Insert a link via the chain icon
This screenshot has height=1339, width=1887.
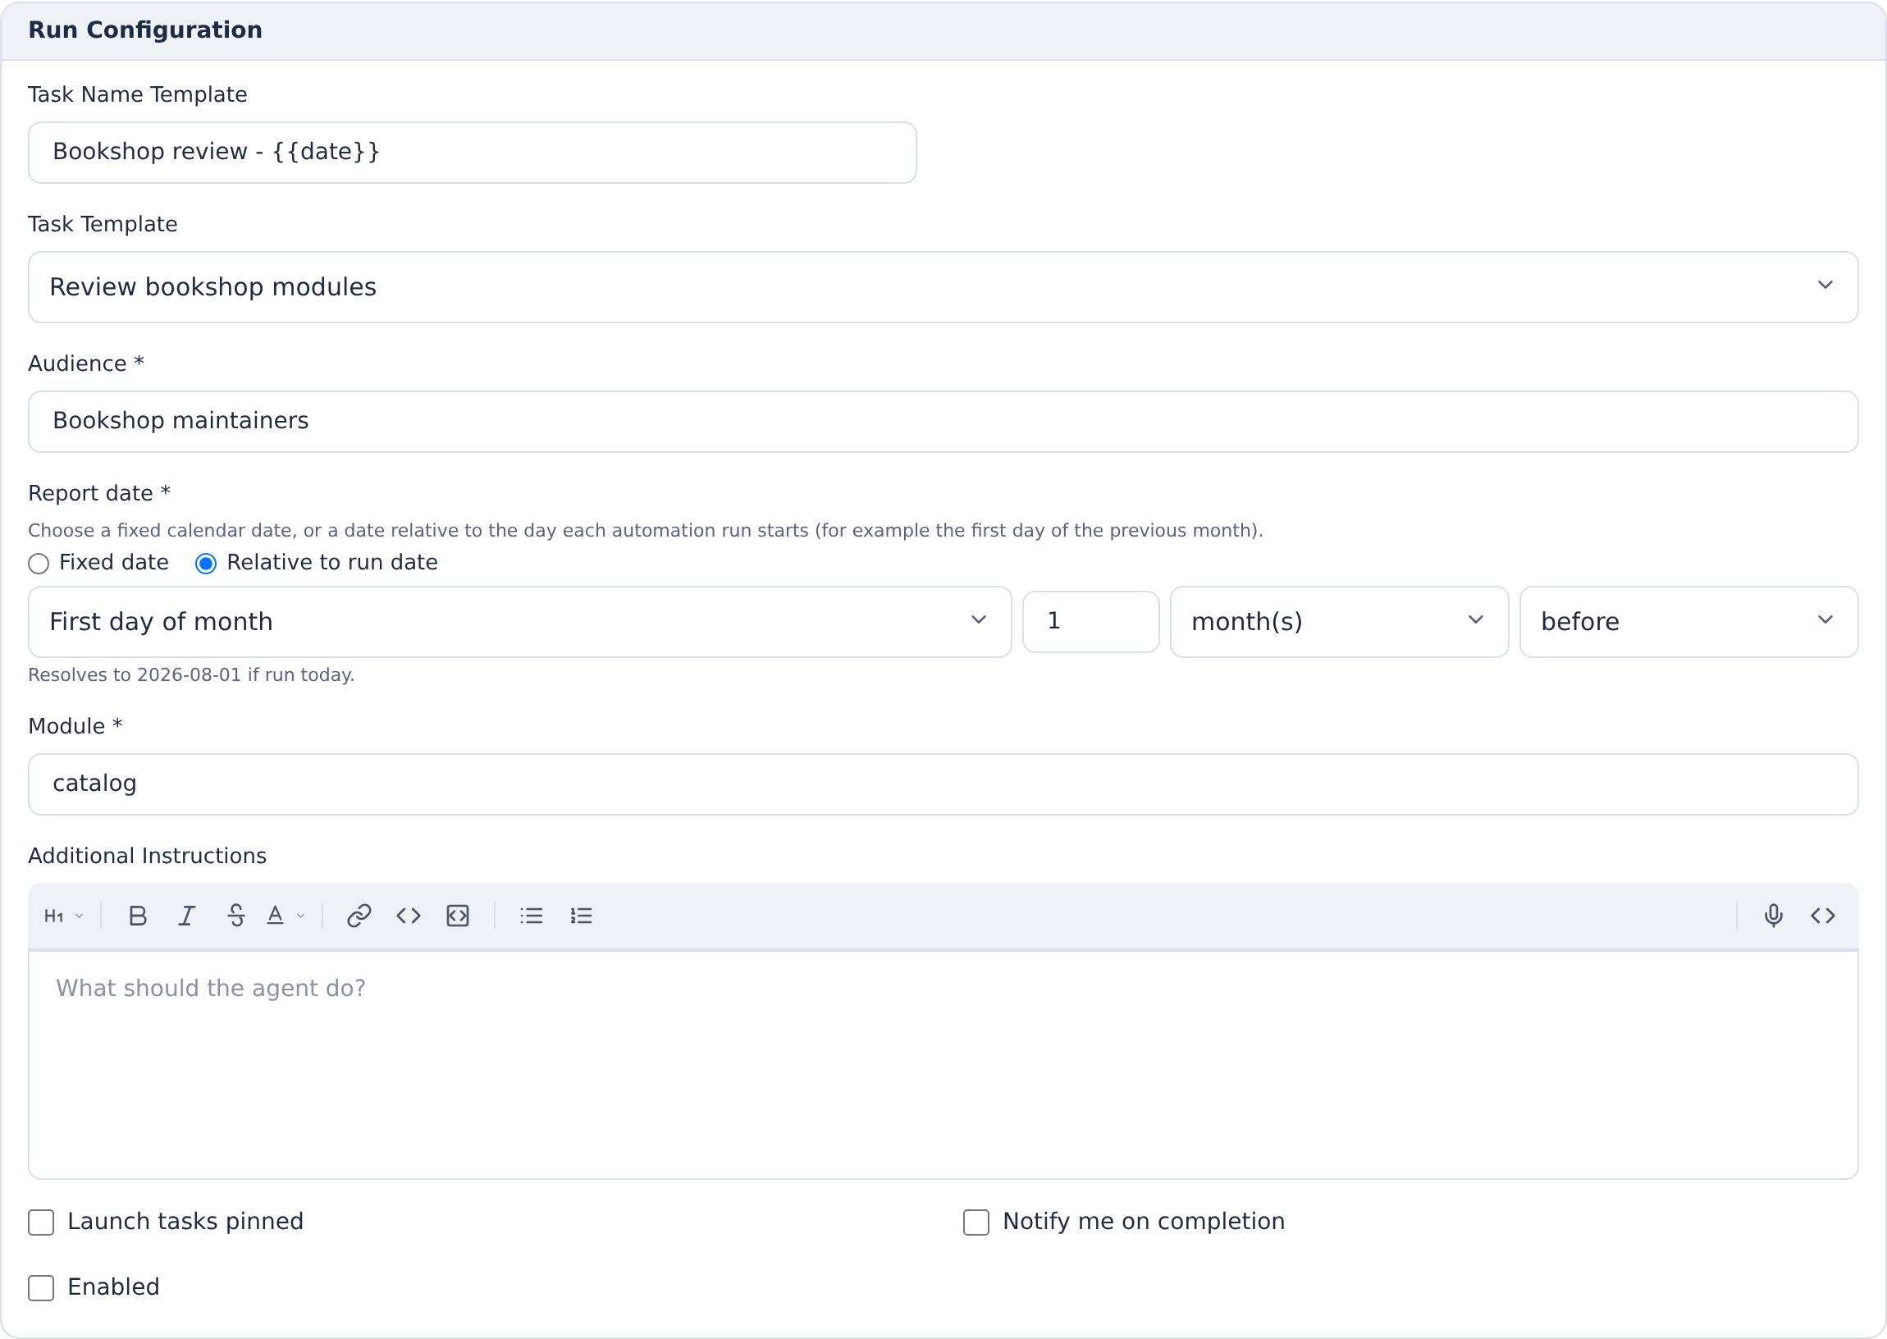(x=359, y=916)
